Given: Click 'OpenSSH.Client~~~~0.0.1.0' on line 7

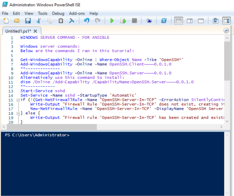Looking at the screenshot, I should tap(140, 64).
